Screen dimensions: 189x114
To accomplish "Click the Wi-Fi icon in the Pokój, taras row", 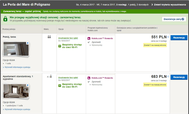I will point(60,46).
